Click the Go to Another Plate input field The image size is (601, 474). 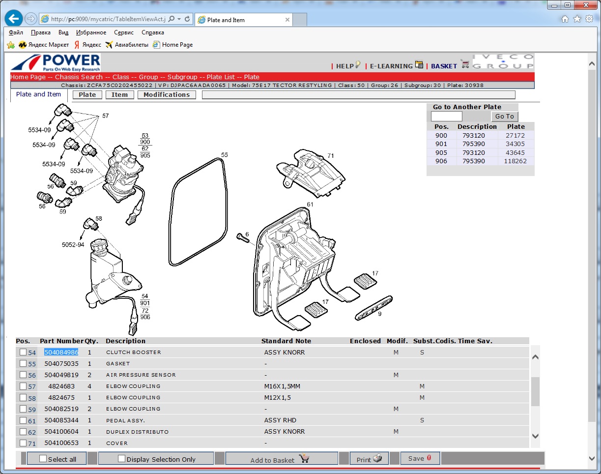[447, 117]
